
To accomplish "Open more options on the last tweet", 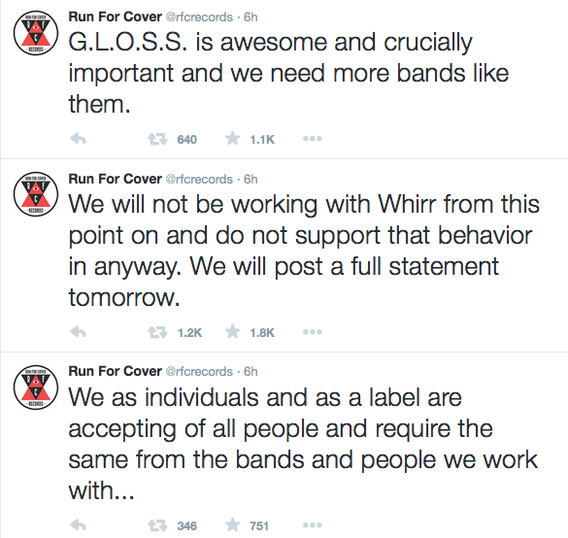I will click(313, 524).
